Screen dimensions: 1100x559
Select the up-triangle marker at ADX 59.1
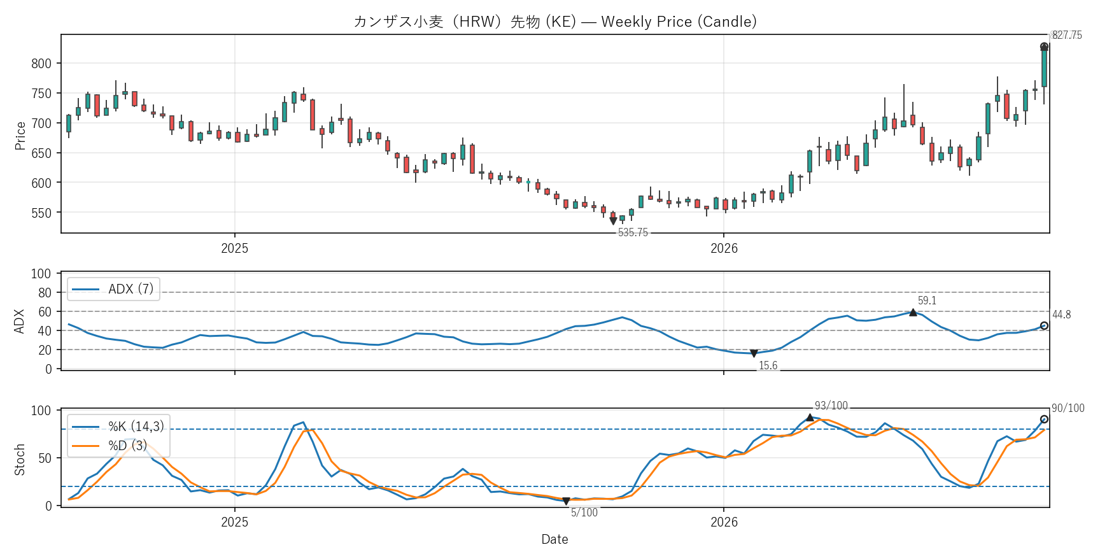click(x=913, y=313)
